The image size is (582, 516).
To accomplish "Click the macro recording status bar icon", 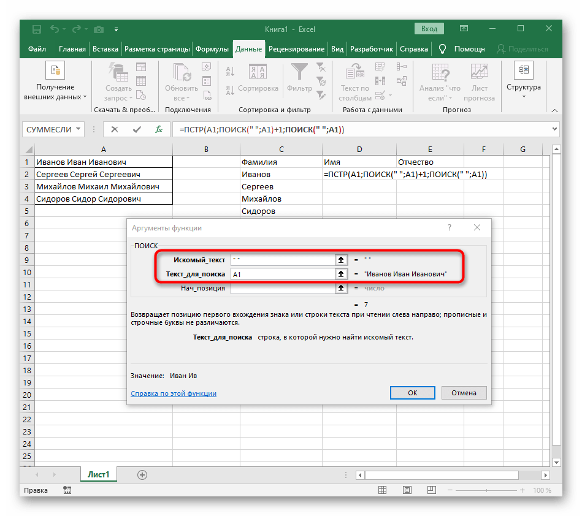I will tap(67, 490).
